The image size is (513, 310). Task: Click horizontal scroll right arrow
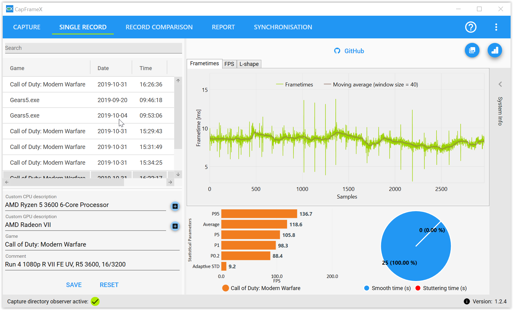[x=170, y=182]
